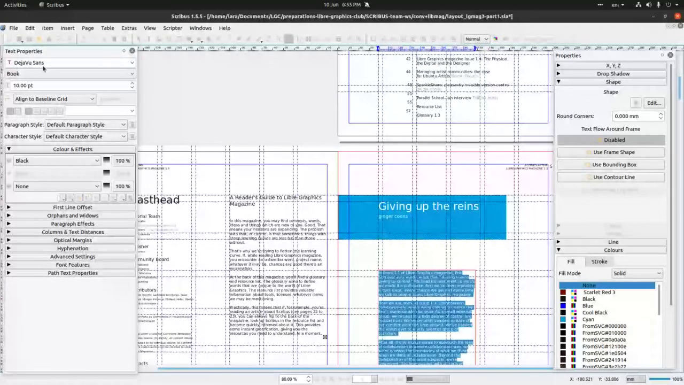The width and height of the screenshot is (684, 385).
Task: Collapse the Colour & Effects section
Action: pos(70,149)
